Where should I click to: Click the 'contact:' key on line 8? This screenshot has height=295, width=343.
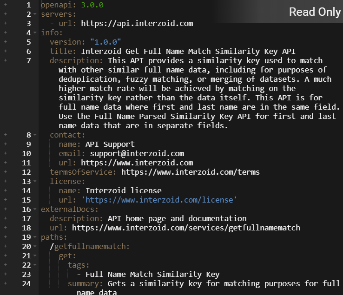pyautogui.click(x=67, y=135)
